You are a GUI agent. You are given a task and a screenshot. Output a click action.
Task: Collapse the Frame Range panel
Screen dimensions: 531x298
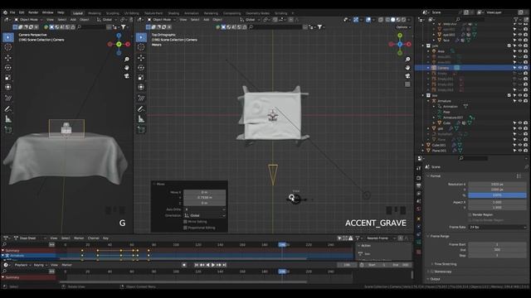pos(428,236)
